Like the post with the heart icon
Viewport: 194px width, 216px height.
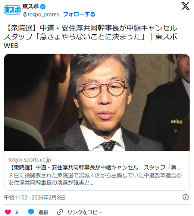tap(8, 212)
